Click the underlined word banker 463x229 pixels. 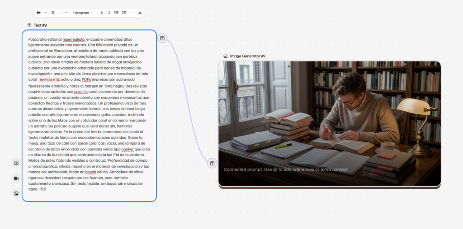pos(127,149)
